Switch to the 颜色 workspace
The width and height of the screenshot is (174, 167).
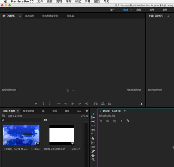coord(139,10)
